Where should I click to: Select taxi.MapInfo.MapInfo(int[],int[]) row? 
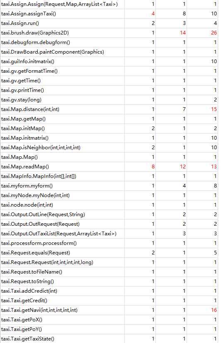pos(39,176)
